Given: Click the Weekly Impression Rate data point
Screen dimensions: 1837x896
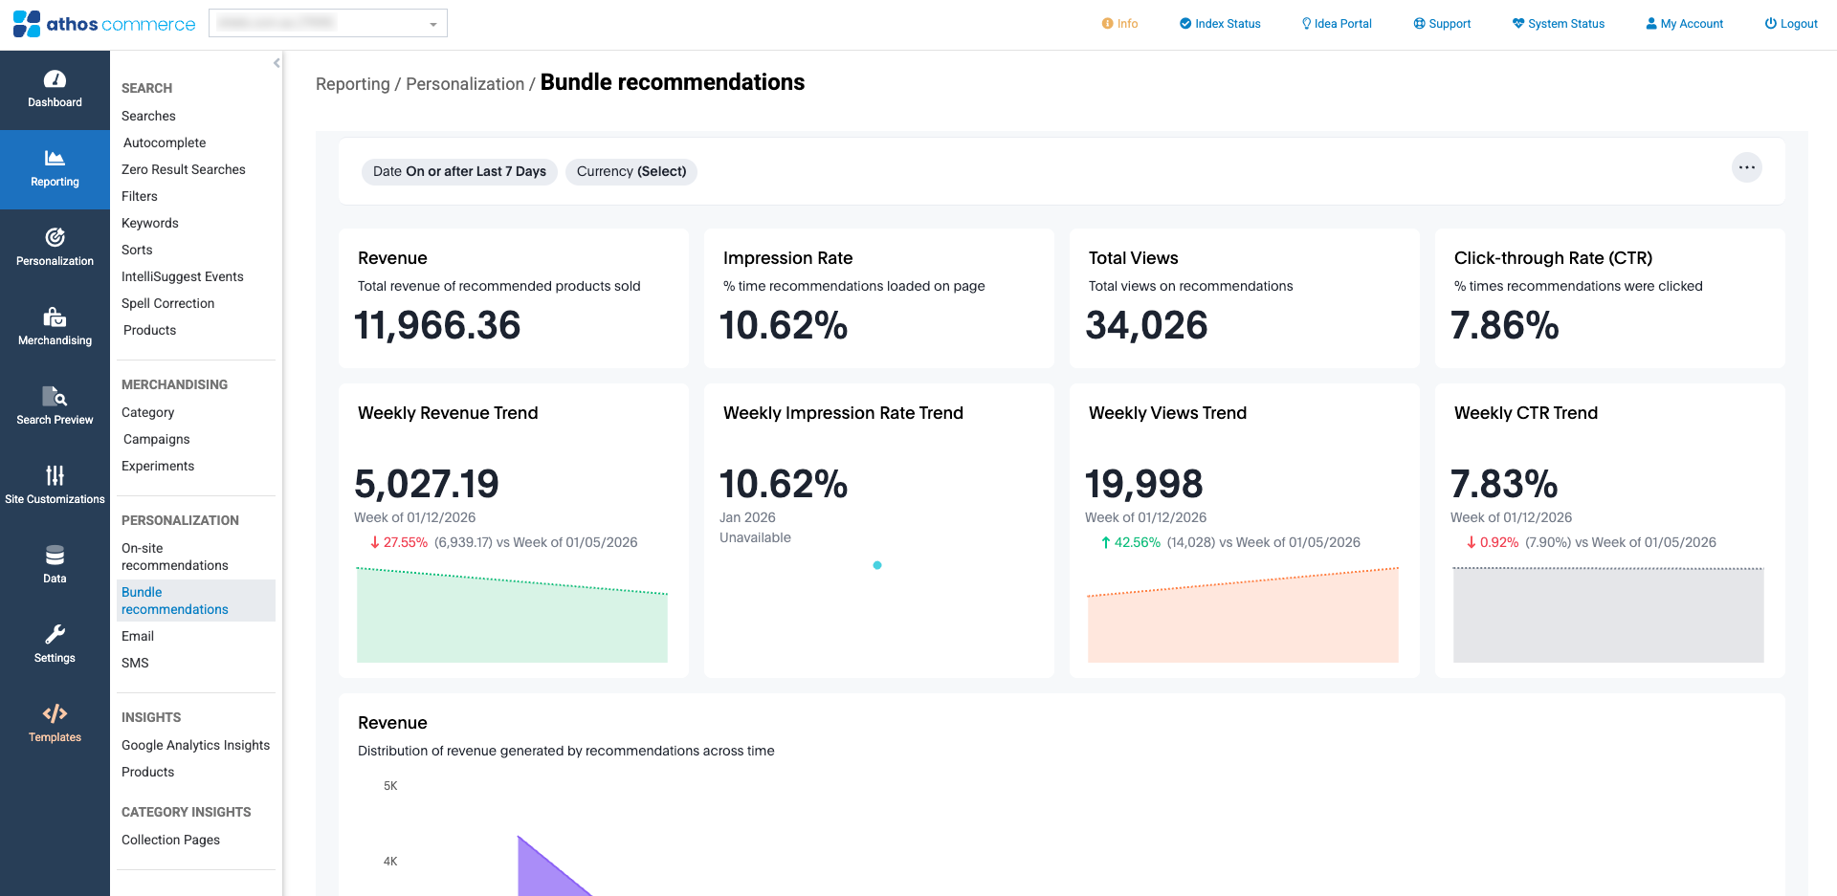Looking at the screenshot, I should coord(877,565).
